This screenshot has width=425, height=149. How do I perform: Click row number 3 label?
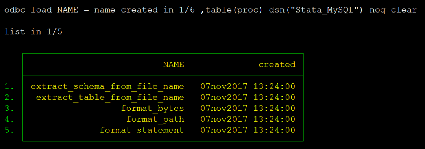pyautogui.click(x=9, y=109)
